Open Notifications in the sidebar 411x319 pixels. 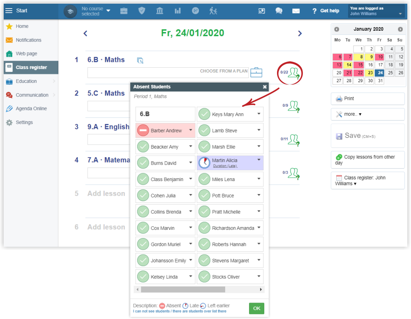[x=28, y=40]
